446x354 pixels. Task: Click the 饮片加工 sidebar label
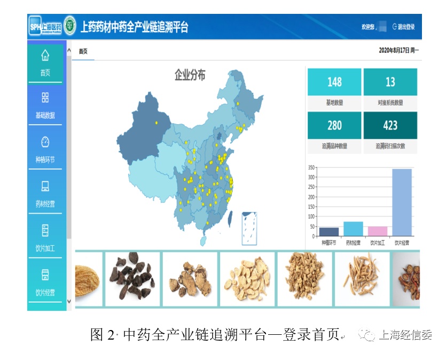pos(45,248)
